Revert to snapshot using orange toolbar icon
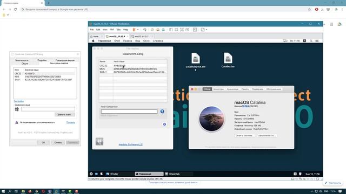346x194 pixels. pyautogui.click(x=158, y=30)
